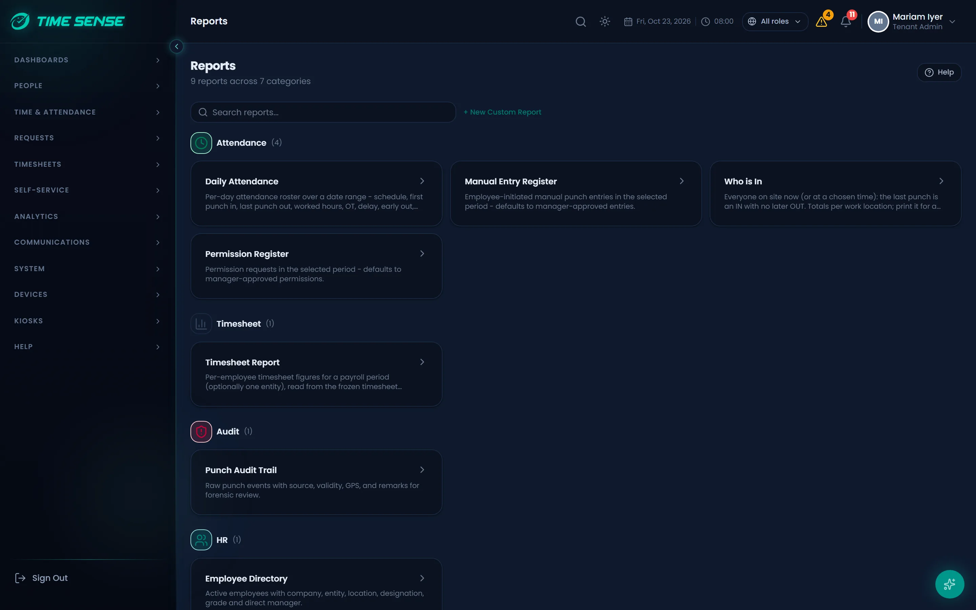
Task: Click the chevron on Timesheet Report card
Action: (x=422, y=362)
